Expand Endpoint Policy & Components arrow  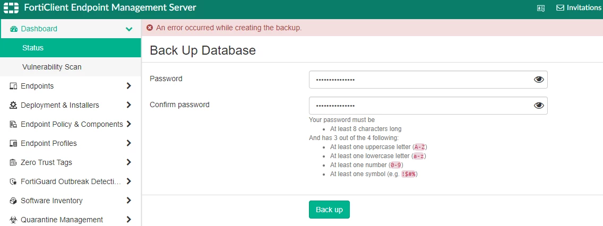click(x=129, y=124)
